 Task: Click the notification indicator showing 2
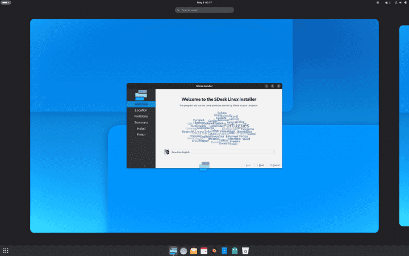tap(388, 3)
